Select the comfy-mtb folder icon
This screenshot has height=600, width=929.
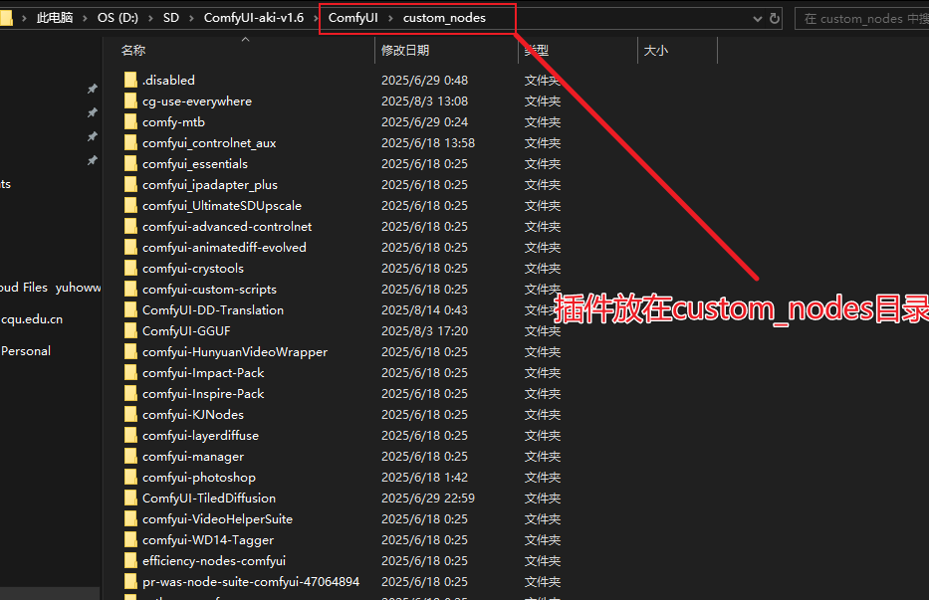[131, 122]
